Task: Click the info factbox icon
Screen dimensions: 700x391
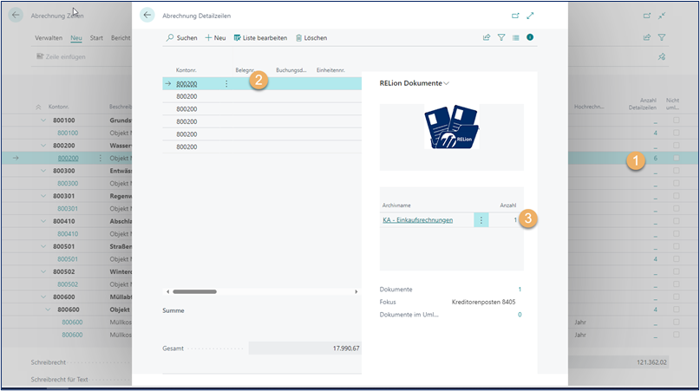Action: (x=530, y=38)
